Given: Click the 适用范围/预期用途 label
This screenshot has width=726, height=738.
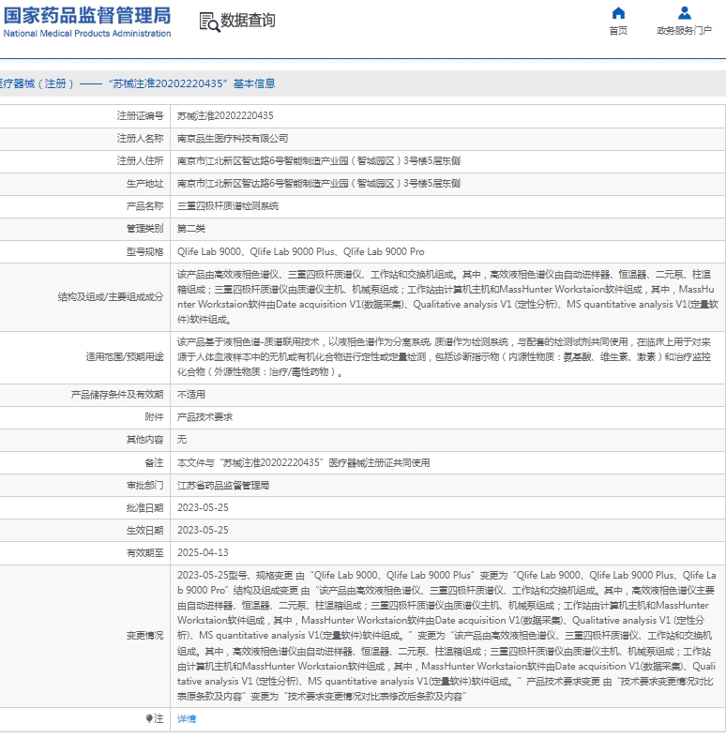Looking at the screenshot, I should [x=125, y=357].
